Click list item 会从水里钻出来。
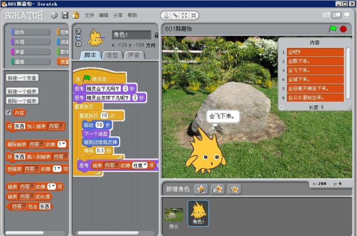357x236 pixels. tap(315, 98)
